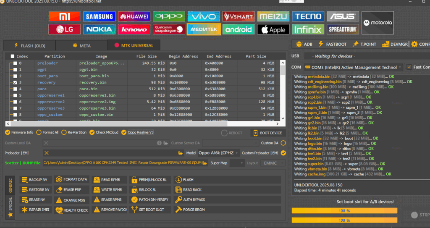The width and height of the screenshot is (430, 228).
Task: Check the boot_para partition checkbox
Action: click(x=15, y=76)
